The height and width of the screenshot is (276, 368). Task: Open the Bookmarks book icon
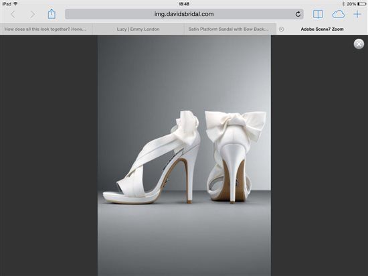point(318,14)
